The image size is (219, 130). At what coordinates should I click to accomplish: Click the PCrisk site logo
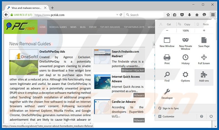[21, 27]
